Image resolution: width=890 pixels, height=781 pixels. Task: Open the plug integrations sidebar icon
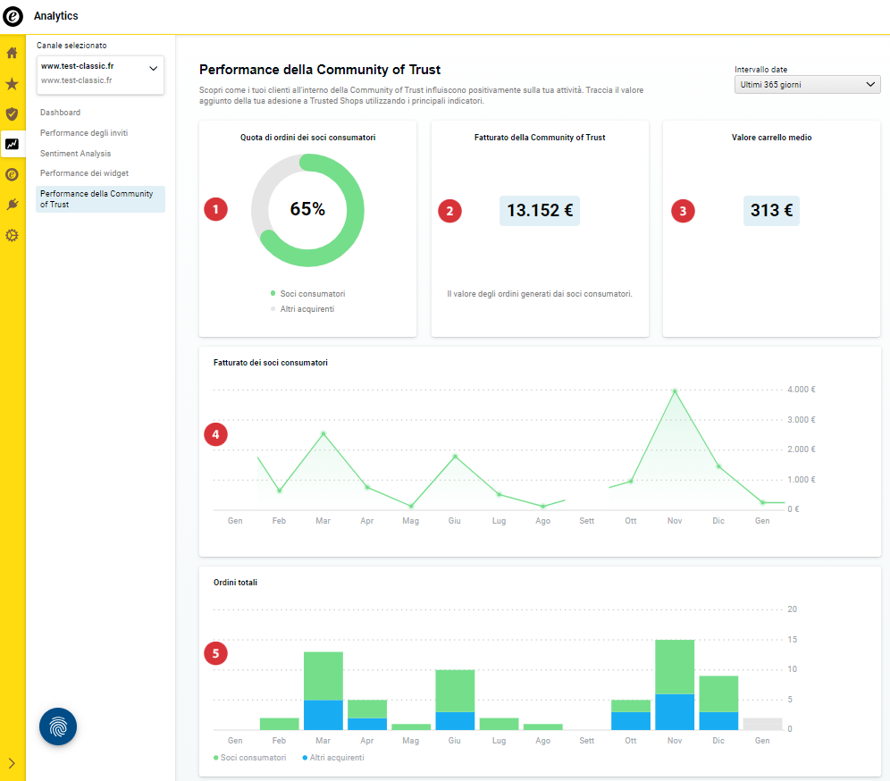click(12, 205)
